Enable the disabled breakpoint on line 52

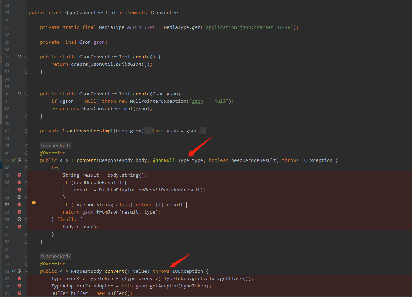[19, 197]
